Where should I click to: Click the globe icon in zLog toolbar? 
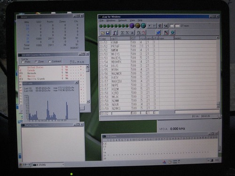tap(172, 32)
